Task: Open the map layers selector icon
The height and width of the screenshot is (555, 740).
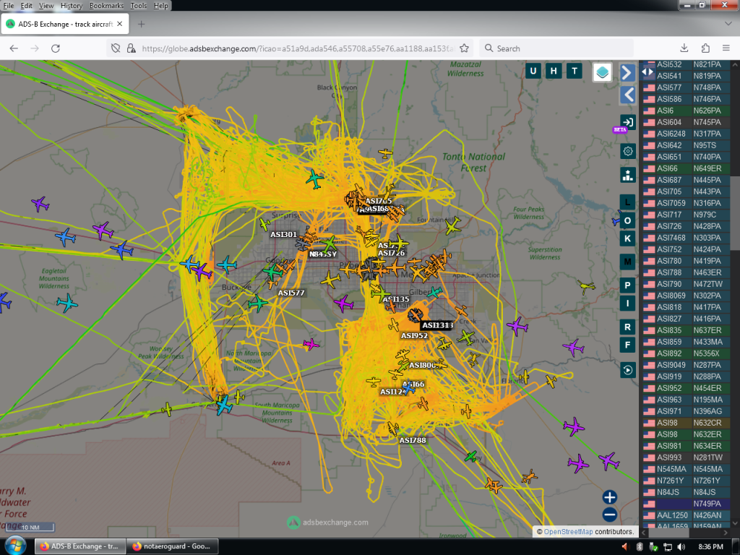Action: point(602,72)
